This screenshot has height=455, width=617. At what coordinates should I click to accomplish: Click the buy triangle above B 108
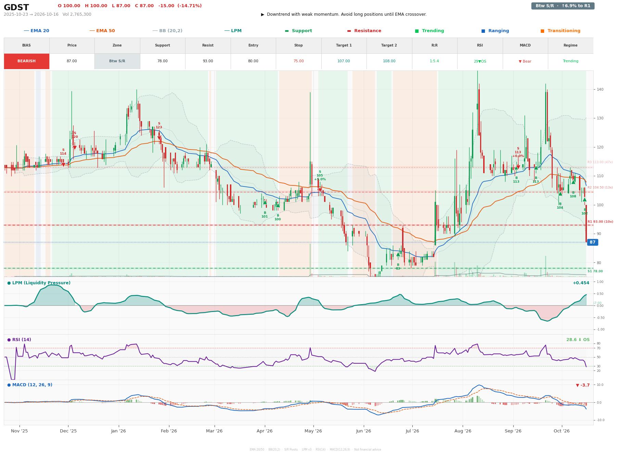[573, 182]
